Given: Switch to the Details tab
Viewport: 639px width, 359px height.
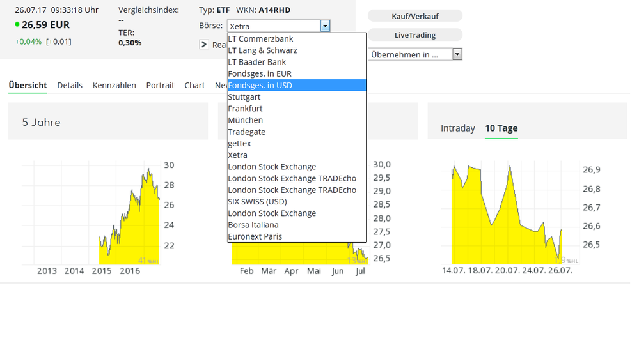Looking at the screenshot, I should (x=70, y=85).
